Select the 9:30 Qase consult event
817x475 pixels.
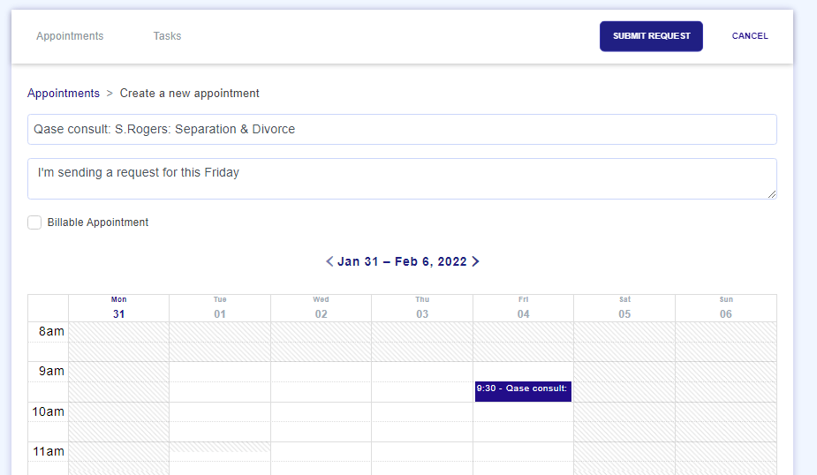click(x=523, y=391)
